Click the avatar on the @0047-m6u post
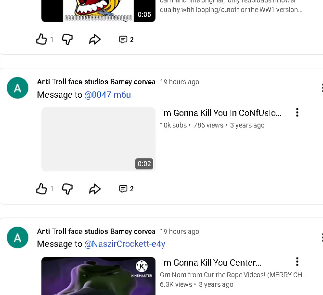 point(18,88)
